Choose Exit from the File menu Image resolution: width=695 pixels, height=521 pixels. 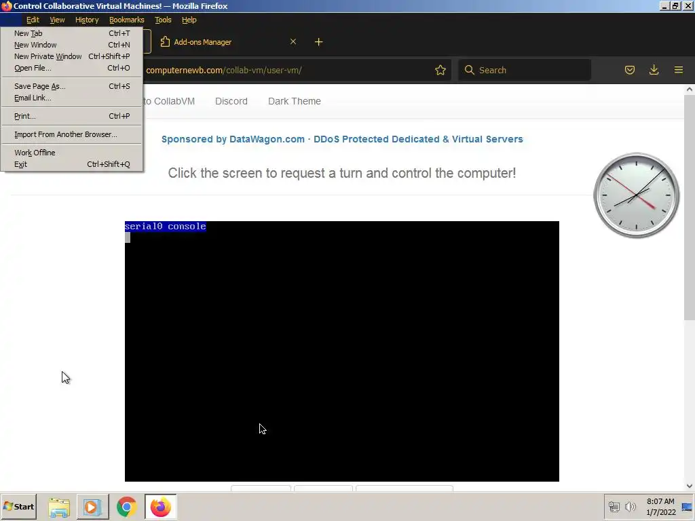tap(72, 164)
